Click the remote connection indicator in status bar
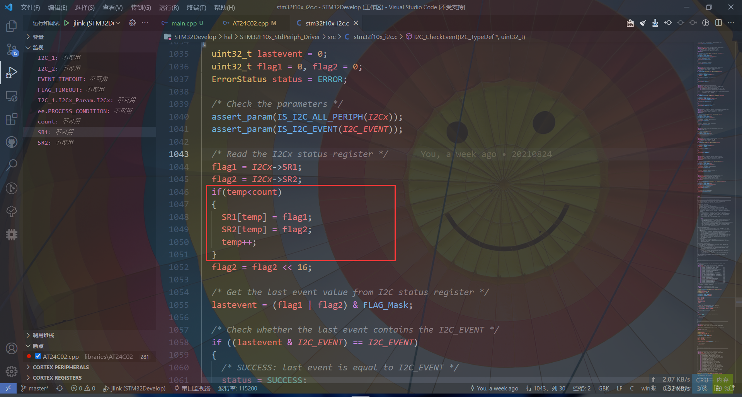 pyautogui.click(x=8, y=388)
